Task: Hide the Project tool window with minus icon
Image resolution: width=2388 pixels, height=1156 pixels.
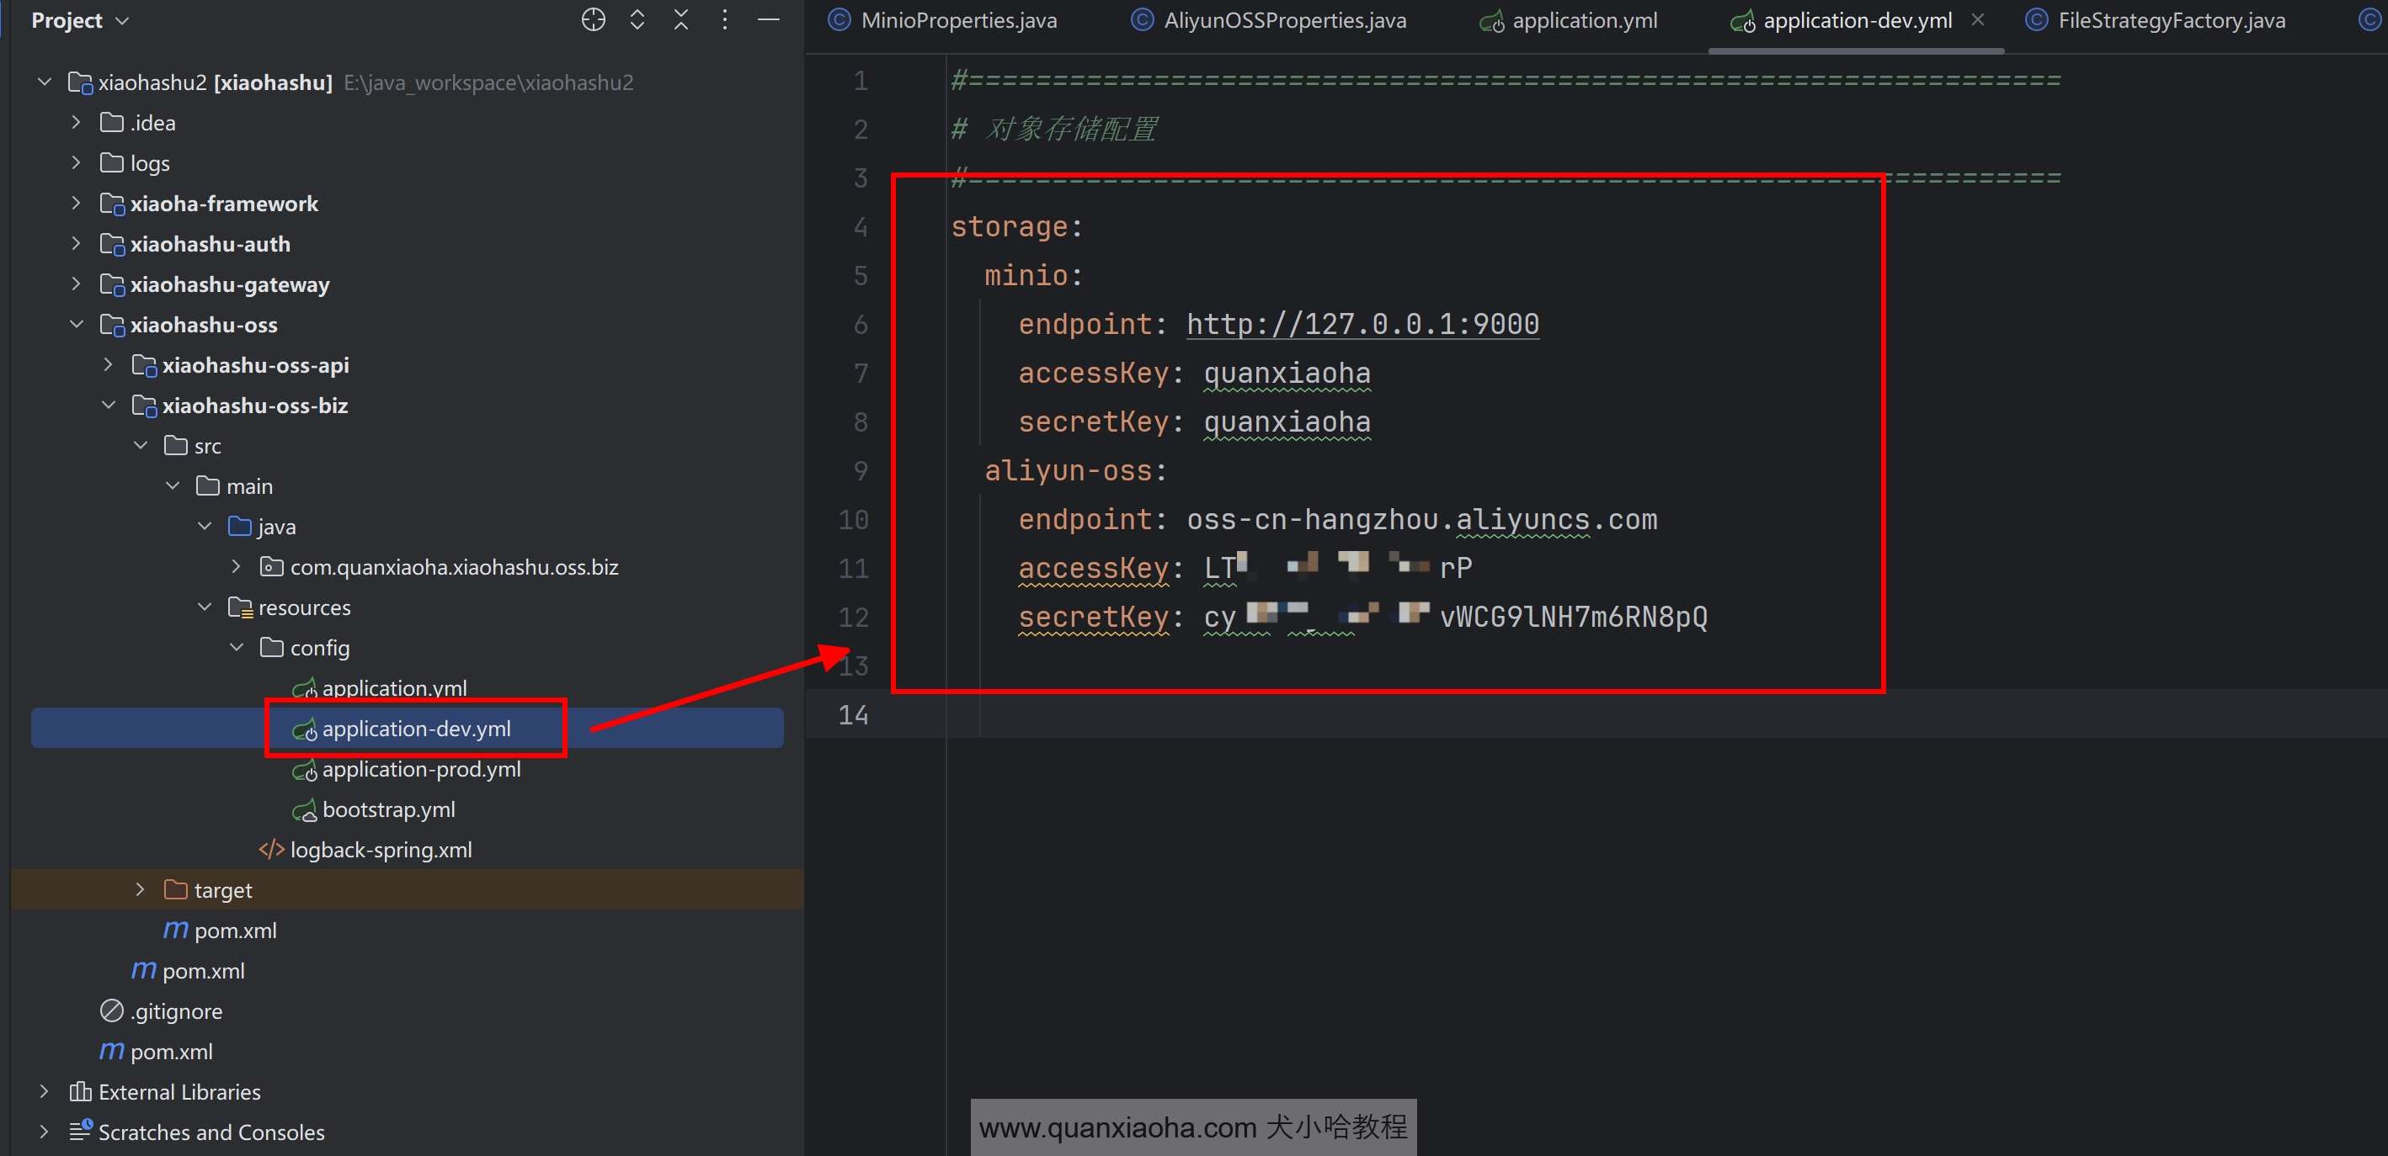Action: [769, 19]
